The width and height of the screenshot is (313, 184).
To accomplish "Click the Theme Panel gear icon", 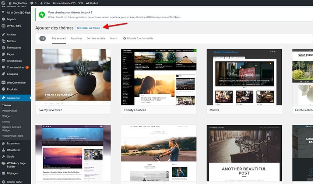I will pyautogui.click(x=3, y=182).
